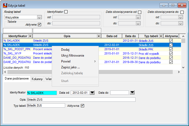
Task: Click the Typ tabeli field in details
Action: coord(46,105)
